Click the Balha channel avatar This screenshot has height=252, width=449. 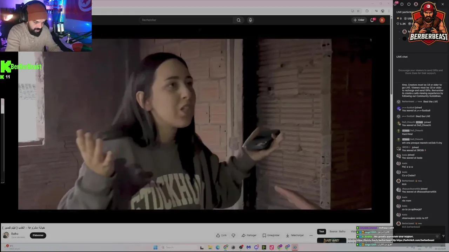coord(6,235)
